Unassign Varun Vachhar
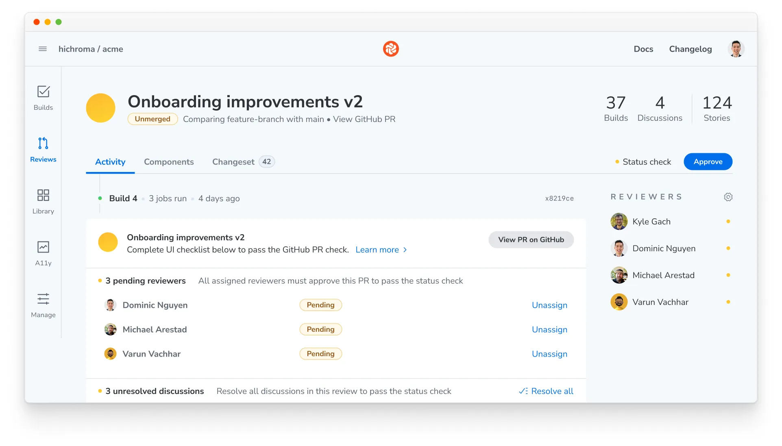This screenshot has height=446, width=782. coord(549,354)
